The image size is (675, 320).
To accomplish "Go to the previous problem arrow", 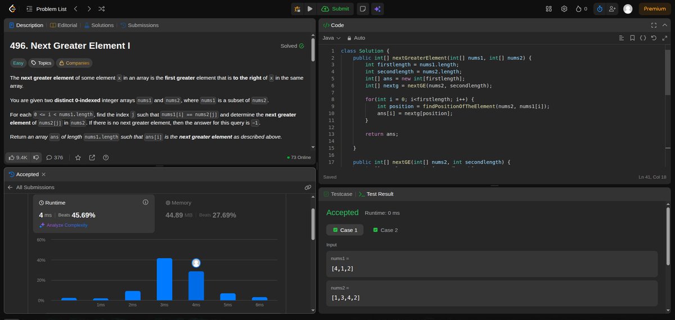I will pyautogui.click(x=76, y=9).
